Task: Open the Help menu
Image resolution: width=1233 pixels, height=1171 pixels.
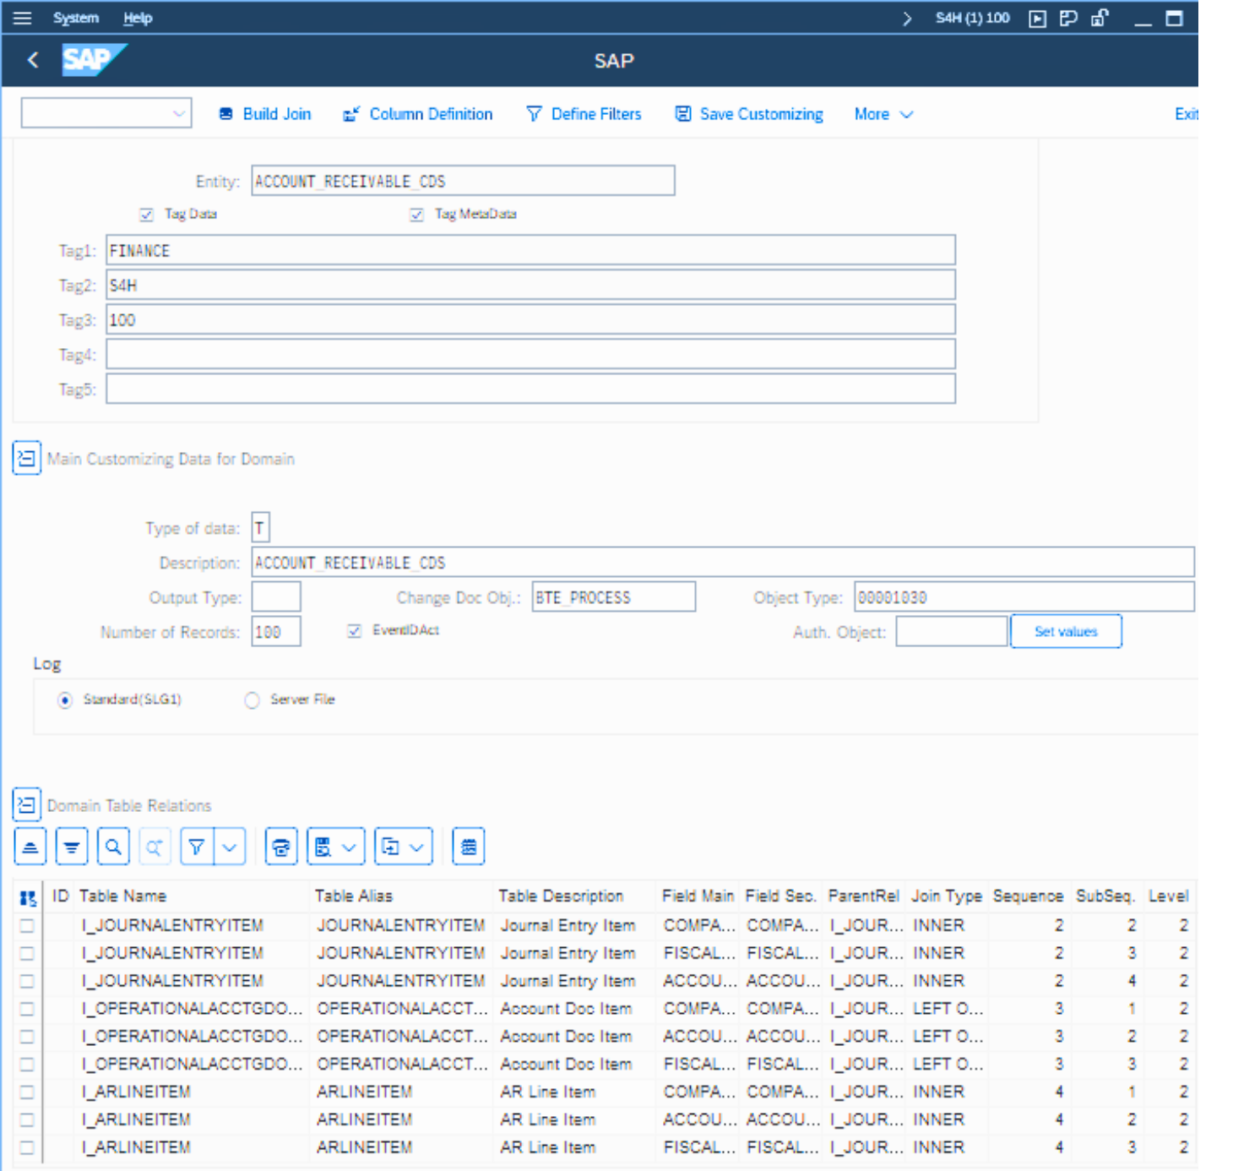Action: 138,18
